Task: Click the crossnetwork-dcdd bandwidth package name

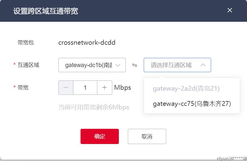Action: [x=87, y=43]
